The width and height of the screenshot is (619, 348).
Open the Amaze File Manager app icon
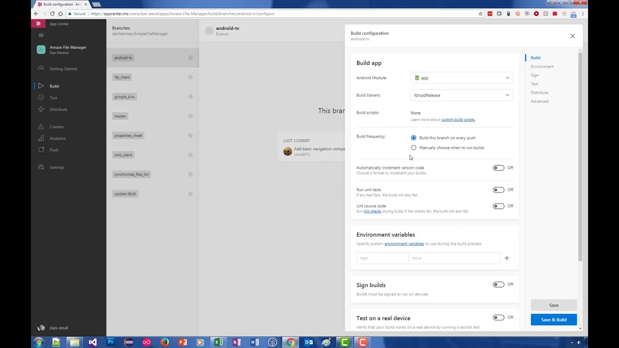coord(41,49)
